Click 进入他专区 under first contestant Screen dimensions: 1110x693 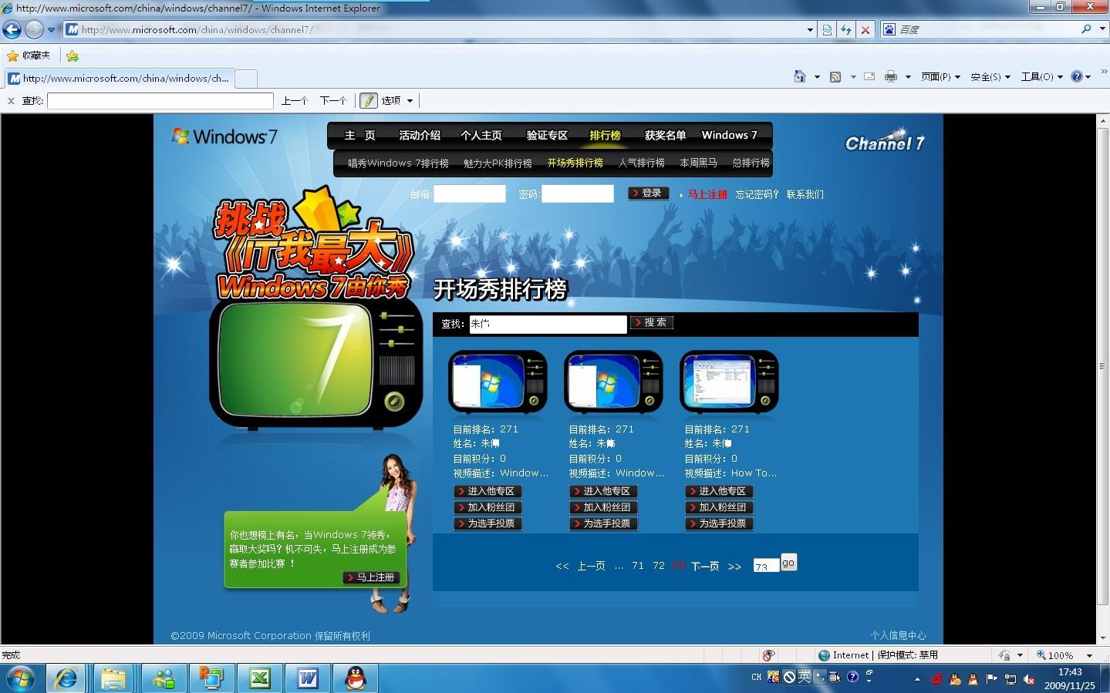tap(488, 491)
